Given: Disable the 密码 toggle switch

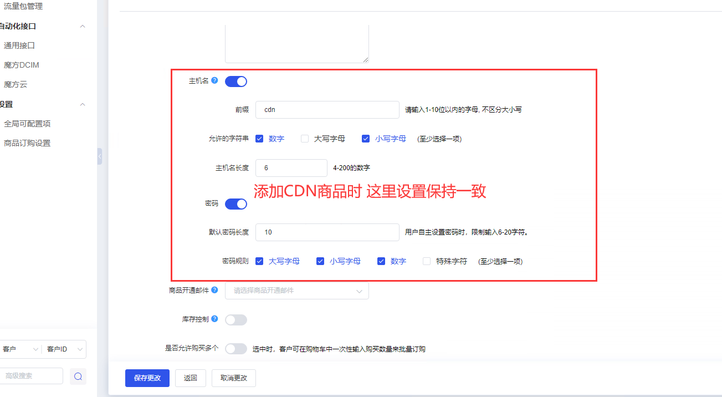Looking at the screenshot, I should [x=236, y=204].
